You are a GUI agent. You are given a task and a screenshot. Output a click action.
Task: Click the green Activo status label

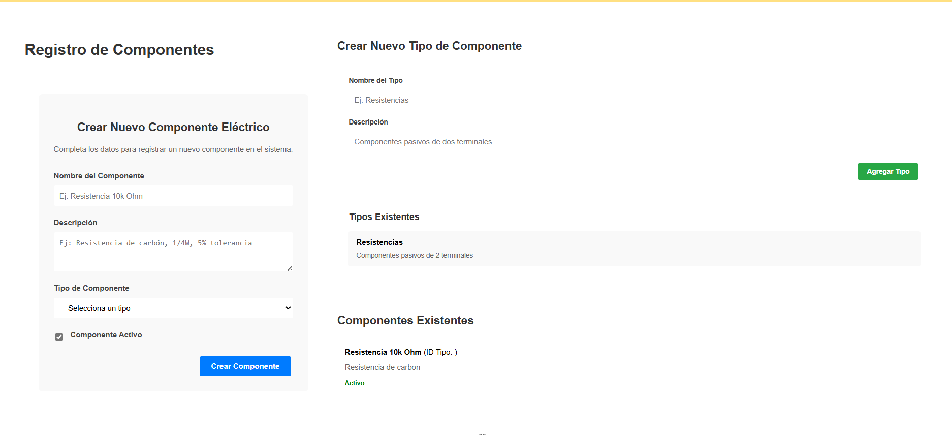pos(355,383)
